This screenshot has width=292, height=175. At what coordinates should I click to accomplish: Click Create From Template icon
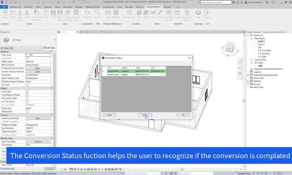(x=36, y=15)
